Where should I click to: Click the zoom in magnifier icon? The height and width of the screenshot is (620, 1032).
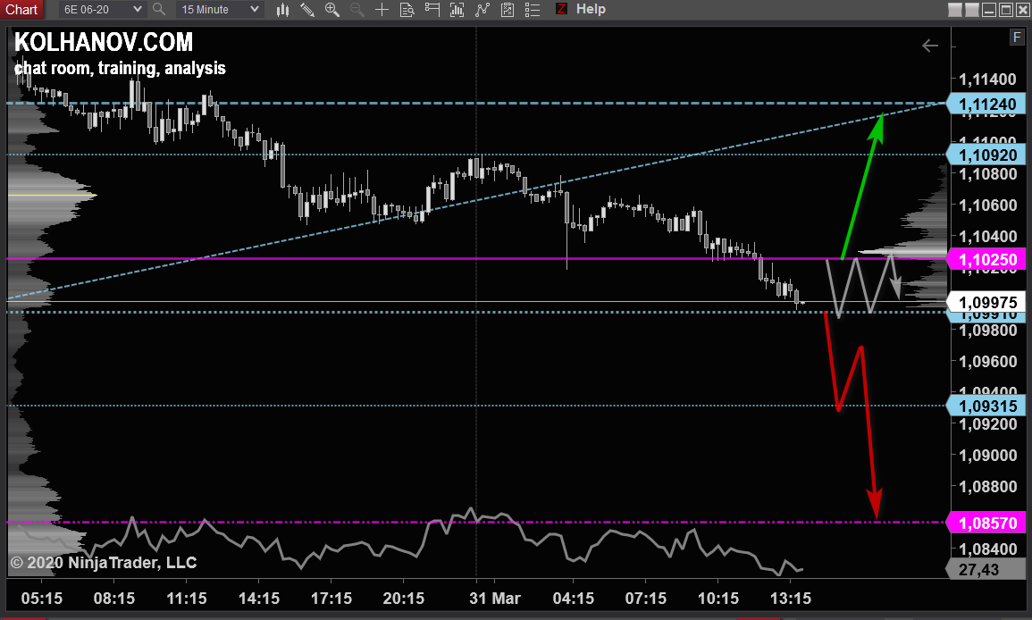(x=332, y=10)
